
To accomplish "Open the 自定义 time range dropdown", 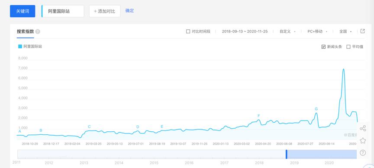I will click(x=288, y=32).
